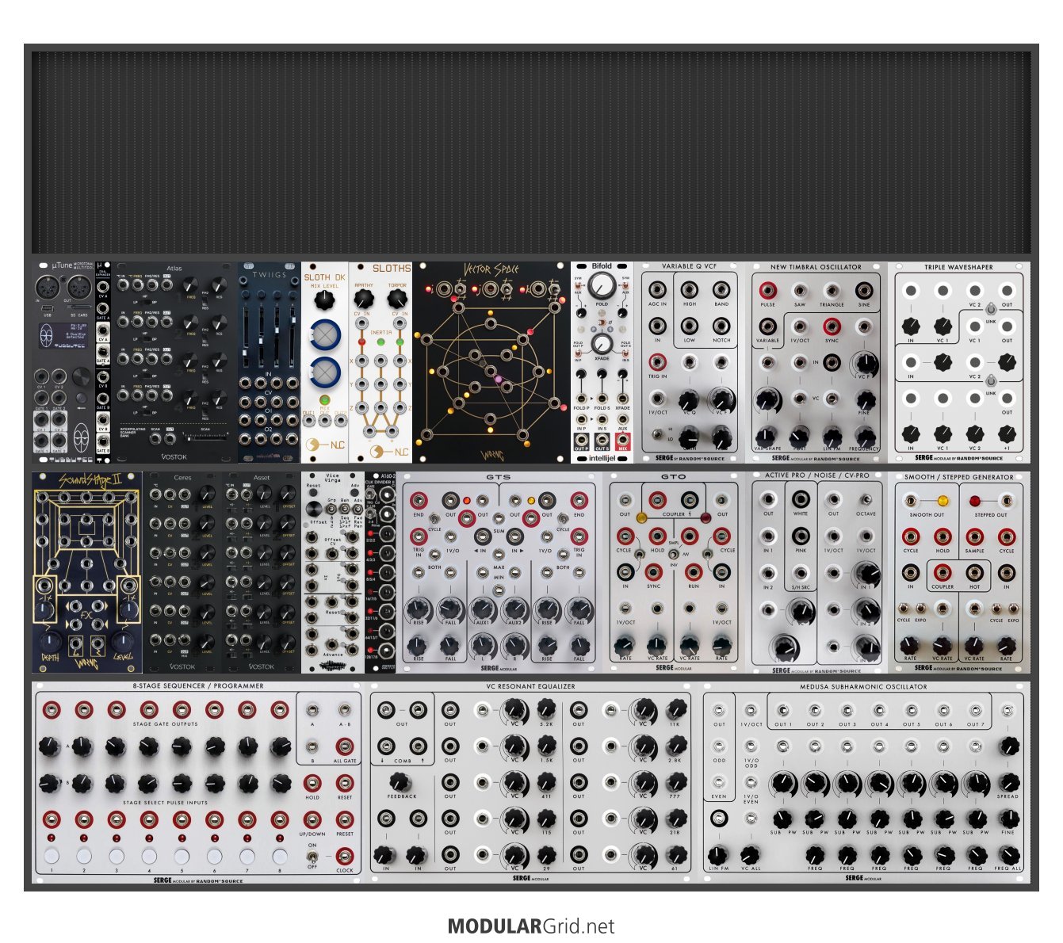The height and width of the screenshot is (943, 1063).
Task: Select the SINE jack on New Timbral Oscillator
Action: [x=864, y=290]
